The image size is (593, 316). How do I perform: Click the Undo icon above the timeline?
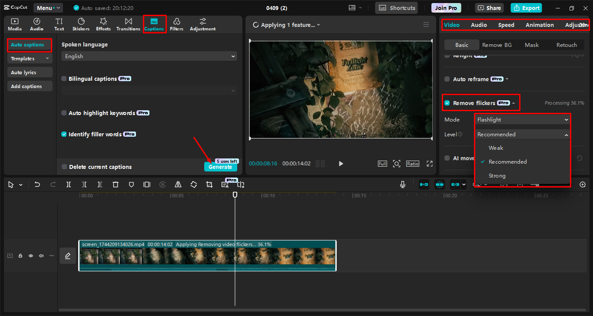[x=37, y=184]
